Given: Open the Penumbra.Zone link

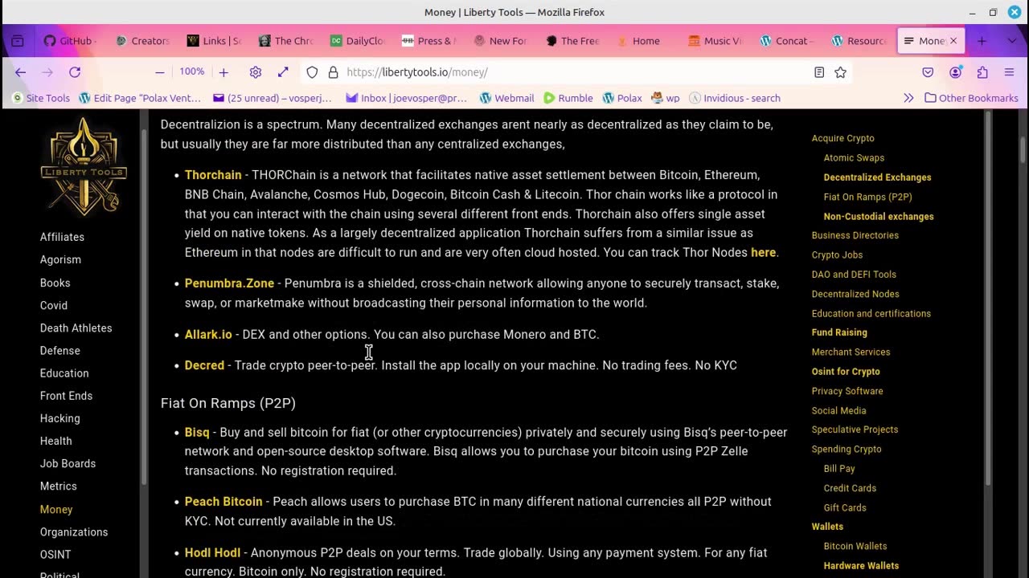Looking at the screenshot, I should coord(229,283).
